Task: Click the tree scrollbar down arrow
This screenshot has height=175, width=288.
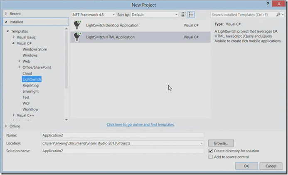Action: click(66, 120)
